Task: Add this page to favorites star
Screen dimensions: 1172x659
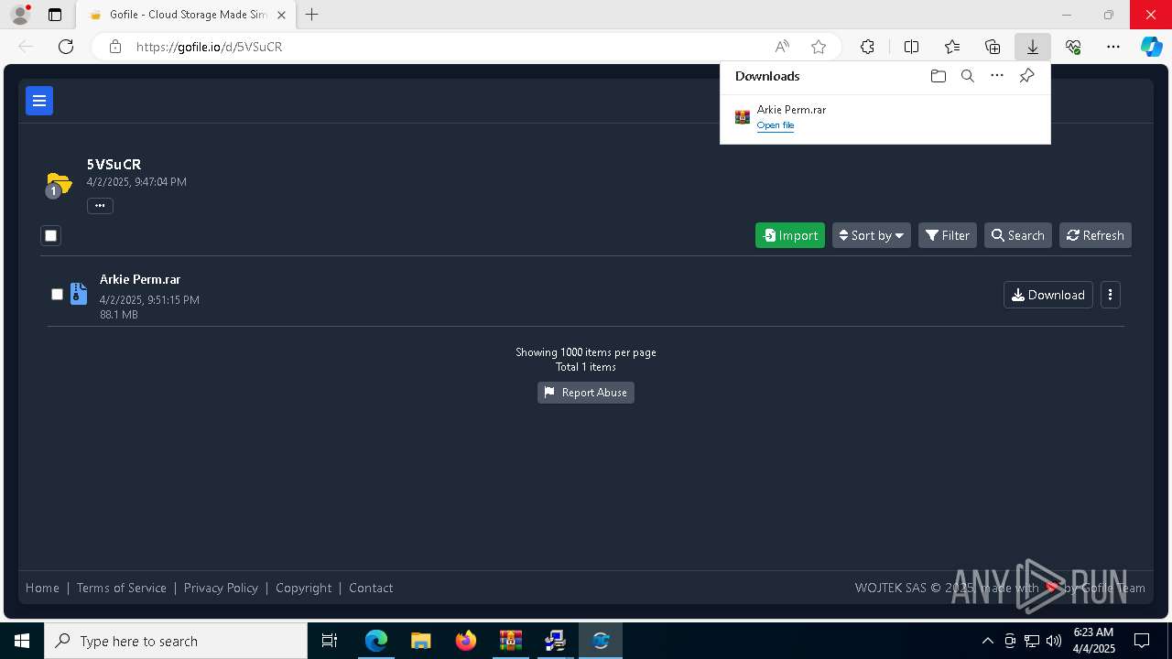Action: (x=819, y=47)
